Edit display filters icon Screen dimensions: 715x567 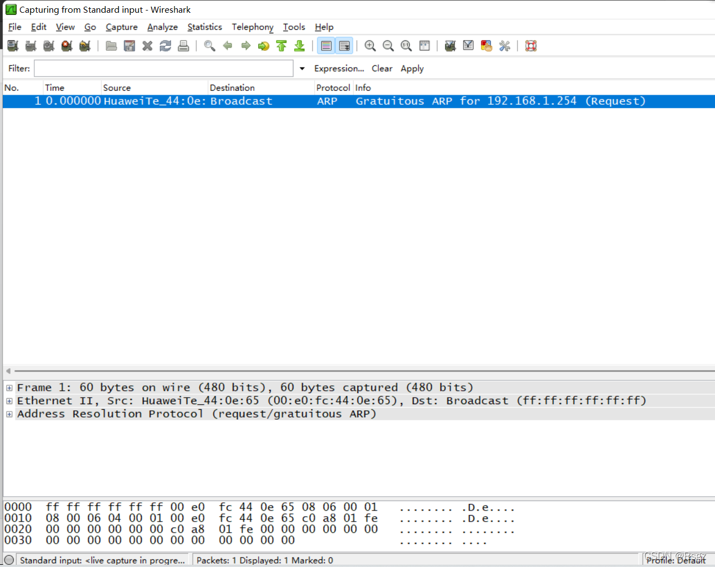469,46
